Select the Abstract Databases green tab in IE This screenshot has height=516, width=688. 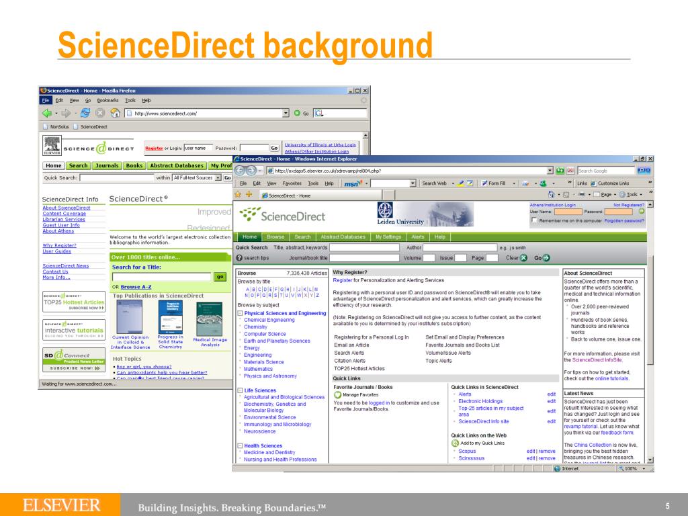(343, 237)
